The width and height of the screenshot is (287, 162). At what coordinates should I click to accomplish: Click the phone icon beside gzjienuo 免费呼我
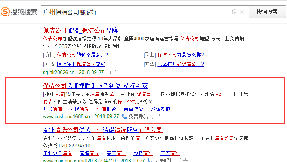(x=150, y=160)
